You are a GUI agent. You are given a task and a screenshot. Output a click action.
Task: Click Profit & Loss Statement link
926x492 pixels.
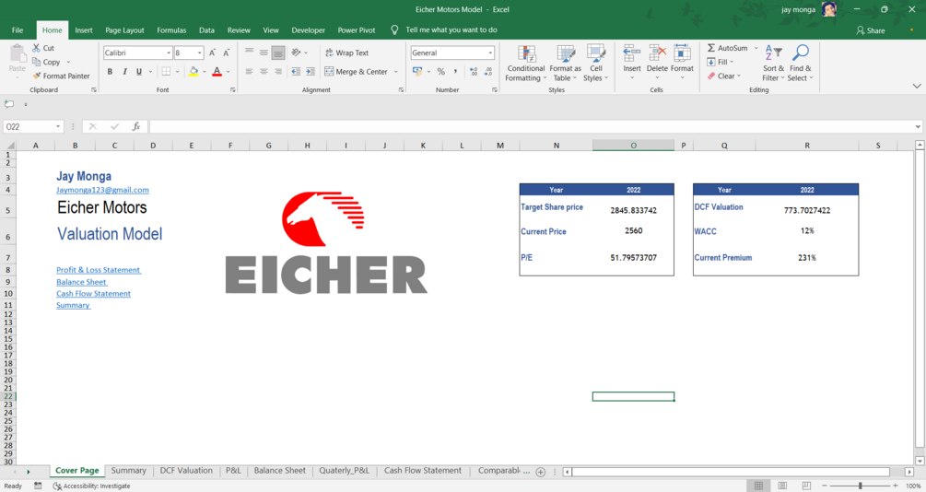tap(99, 270)
